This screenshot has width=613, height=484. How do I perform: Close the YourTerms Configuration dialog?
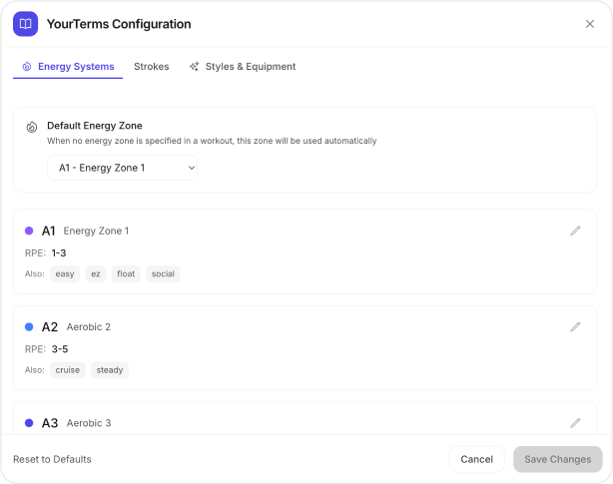[589, 24]
